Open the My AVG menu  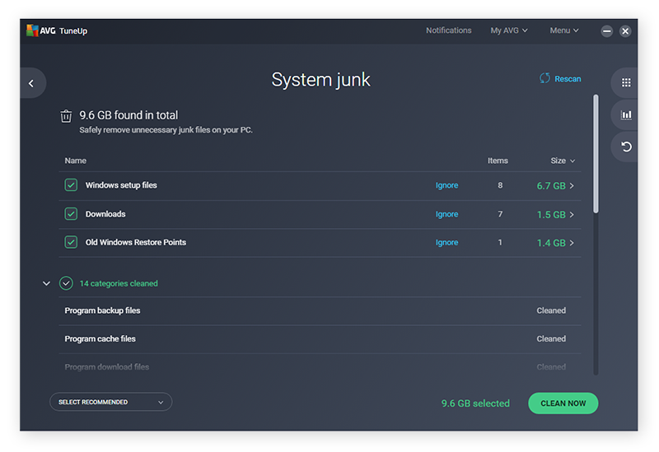click(508, 30)
